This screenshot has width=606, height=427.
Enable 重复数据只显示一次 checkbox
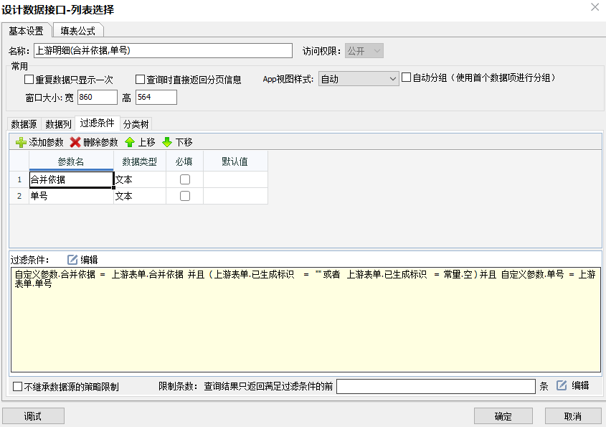pyautogui.click(x=29, y=79)
